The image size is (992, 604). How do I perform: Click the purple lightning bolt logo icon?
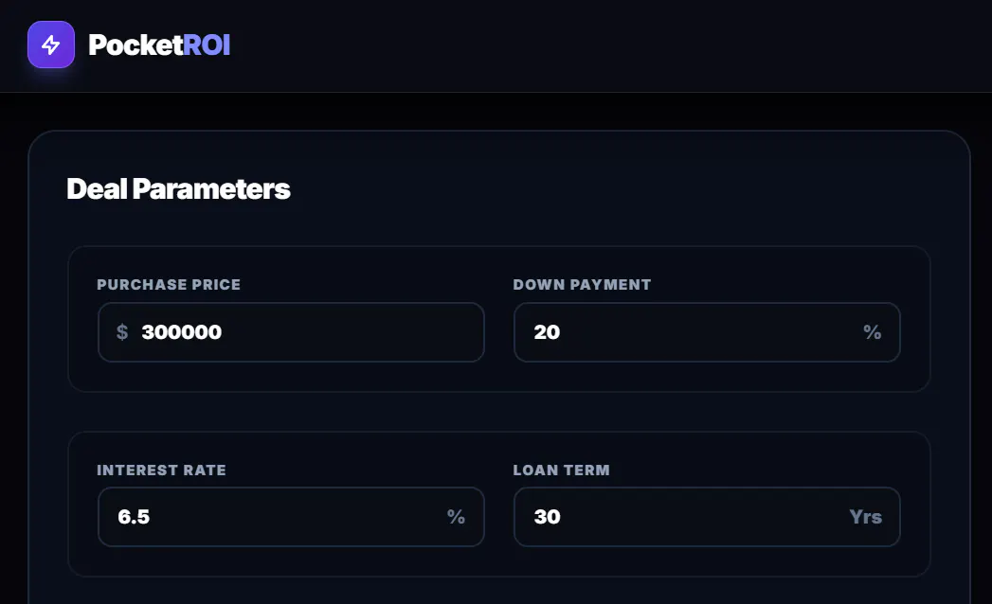pyautogui.click(x=51, y=44)
